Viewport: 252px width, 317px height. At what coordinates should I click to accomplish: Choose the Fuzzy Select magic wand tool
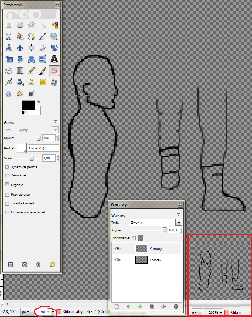pyautogui.click(x=43, y=25)
